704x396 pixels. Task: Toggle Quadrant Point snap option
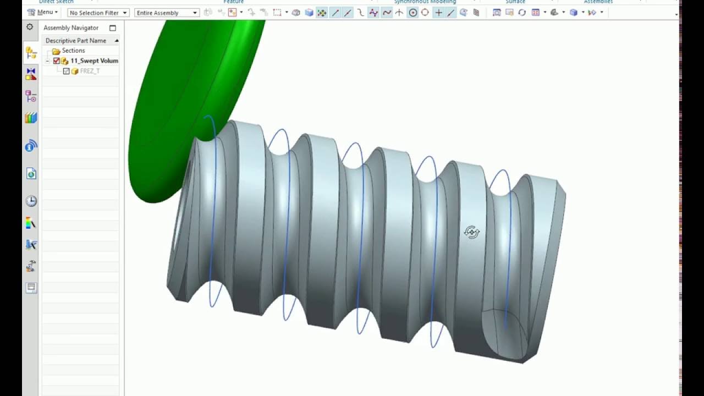(x=425, y=13)
